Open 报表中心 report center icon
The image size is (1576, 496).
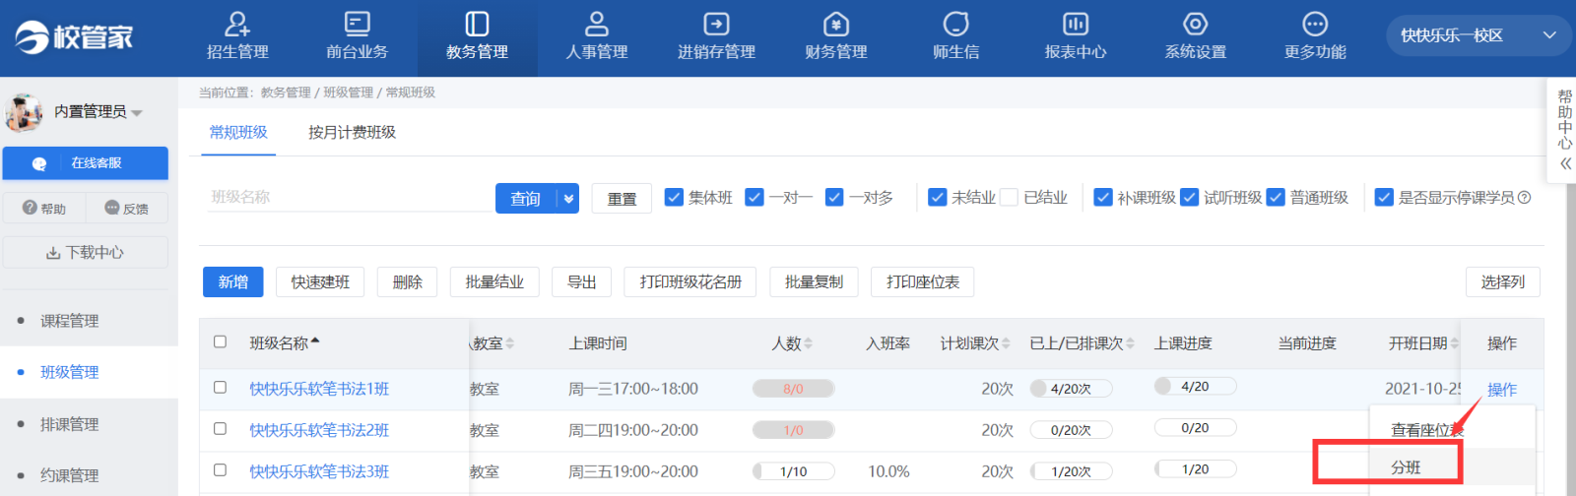(1075, 25)
